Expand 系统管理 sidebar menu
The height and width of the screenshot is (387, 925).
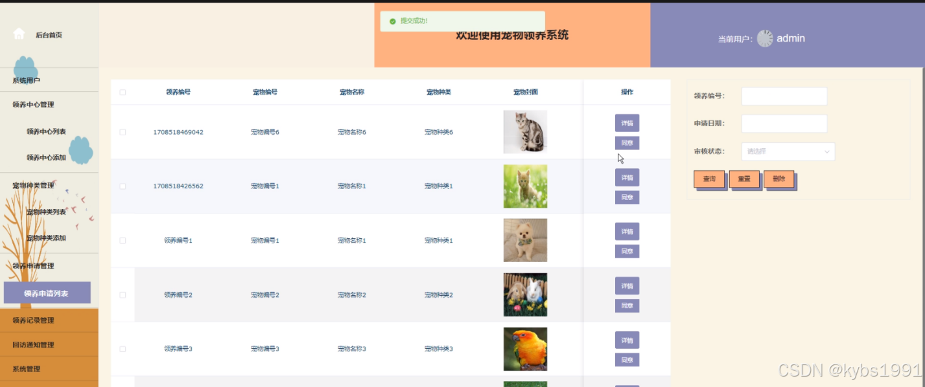[49, 369]
